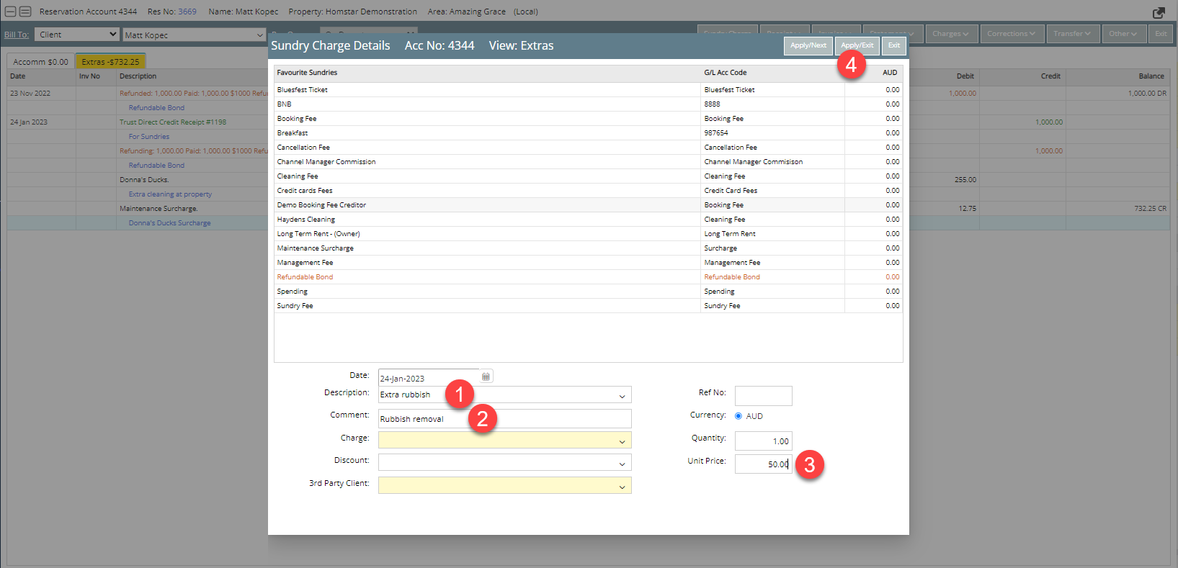Expand the Description dropdown
Viewport: 1178px width, 568px height.
coord(622,396)
